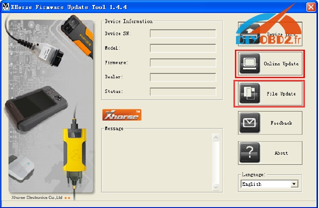This screenshot has height=208, width=319.
Task: Click the Online Update computer icon
Action: click(x=250, y=63)
